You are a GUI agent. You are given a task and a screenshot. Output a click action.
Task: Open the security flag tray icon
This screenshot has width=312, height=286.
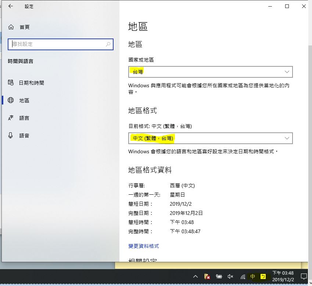[x=207, y=276]
